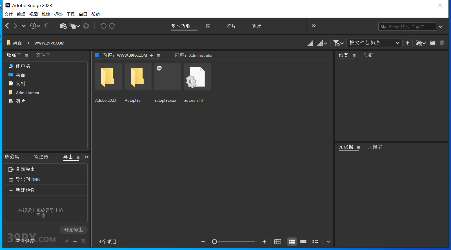Open the refine batch rename dropdown
This screenshot has width=451, height=250.
pyautogui.click(x=75, y=26)
